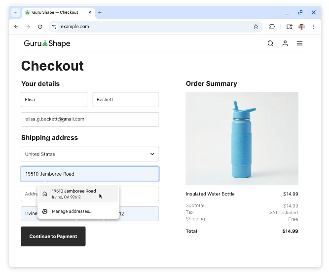
Task: Open the hamburger menu on Guru Shape
Action: (x=299, y=43)
